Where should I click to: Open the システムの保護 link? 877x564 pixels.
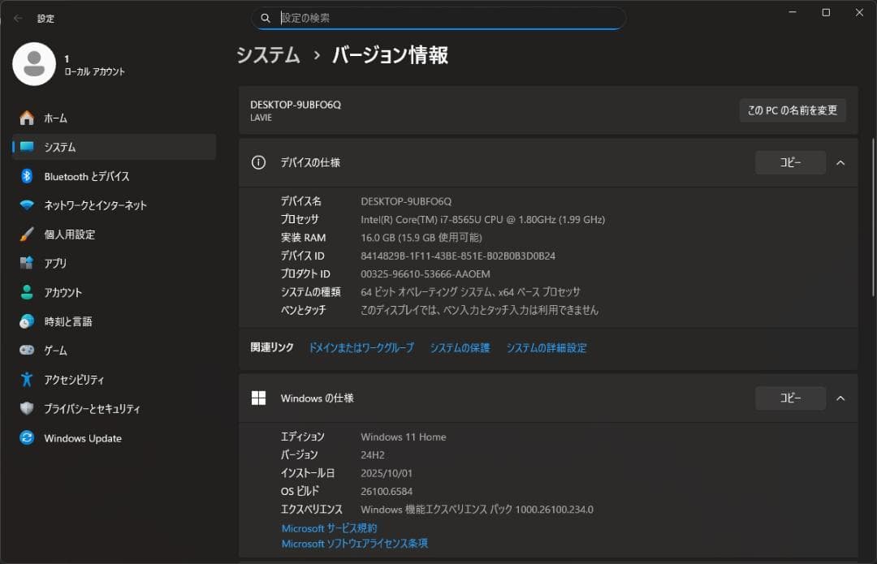click(x=460, y=347)
